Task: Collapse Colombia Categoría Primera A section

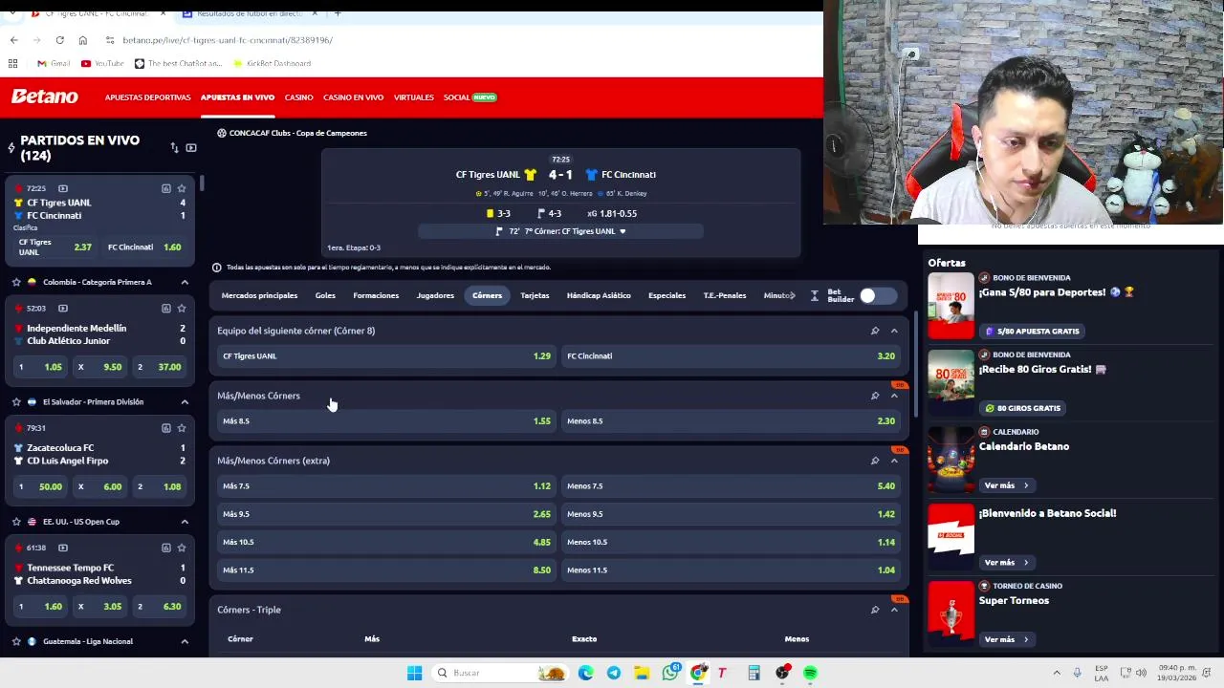Action: point(185,282)
